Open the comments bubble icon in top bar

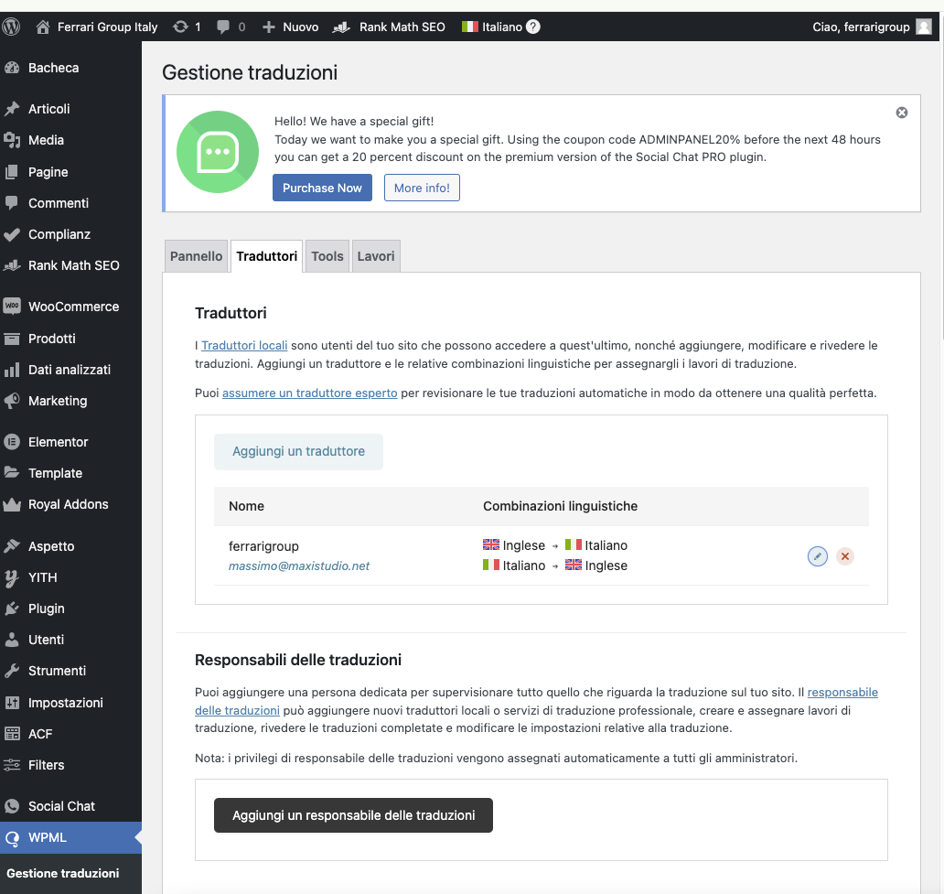[223, 27]
